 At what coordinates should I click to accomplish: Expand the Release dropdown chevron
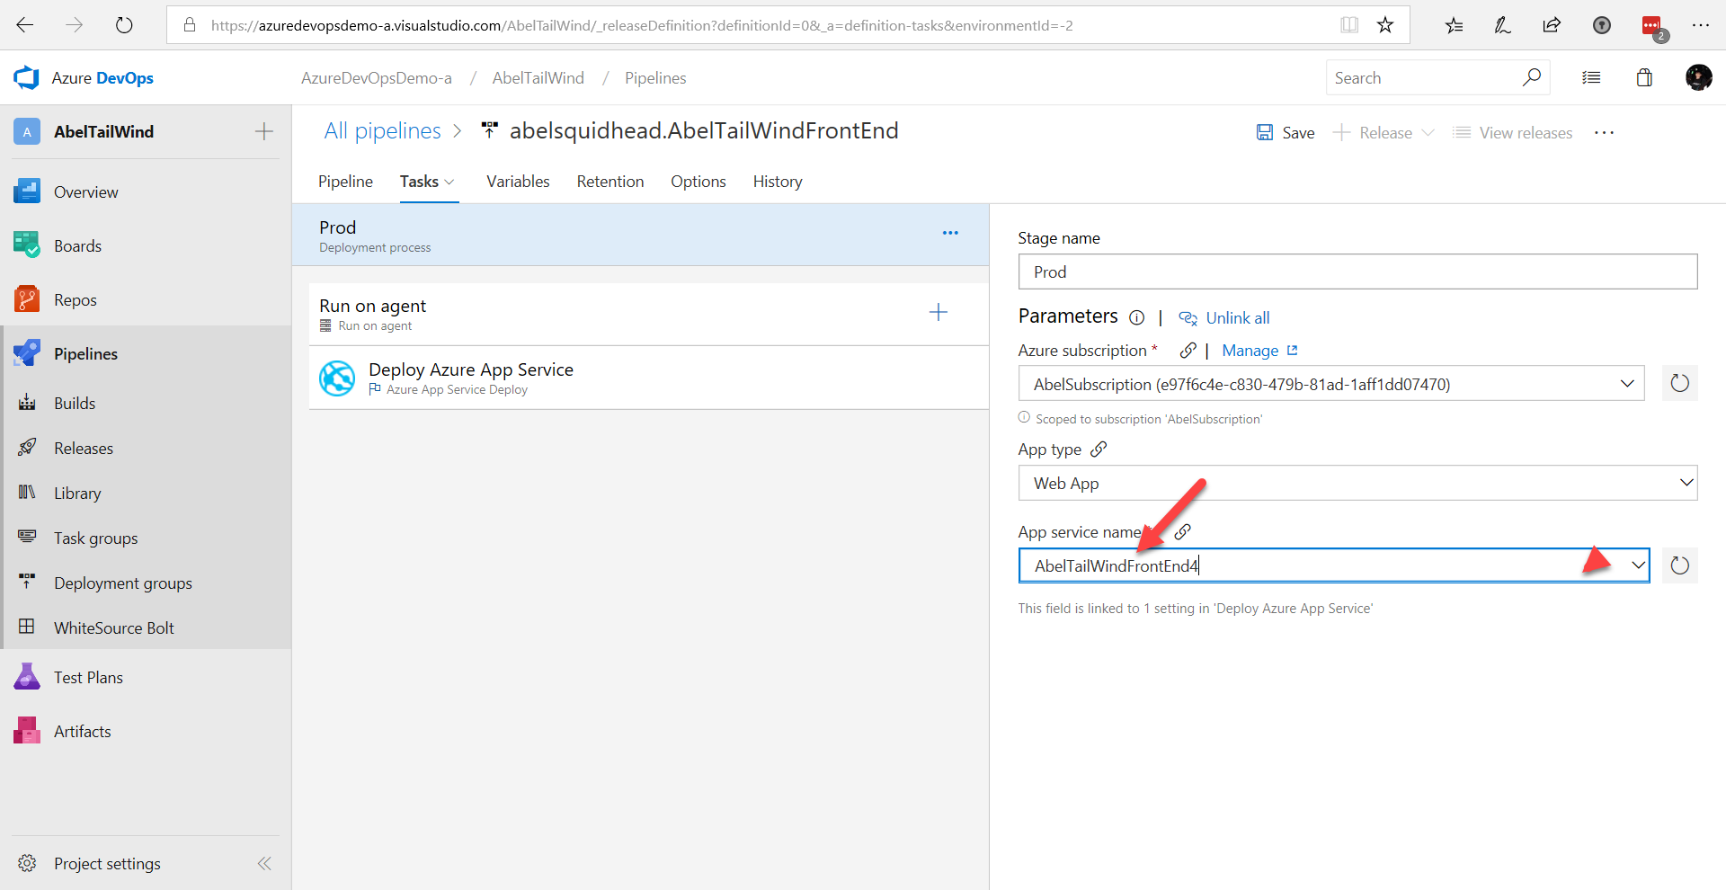pyautogui.click(x=1427, y=132)
